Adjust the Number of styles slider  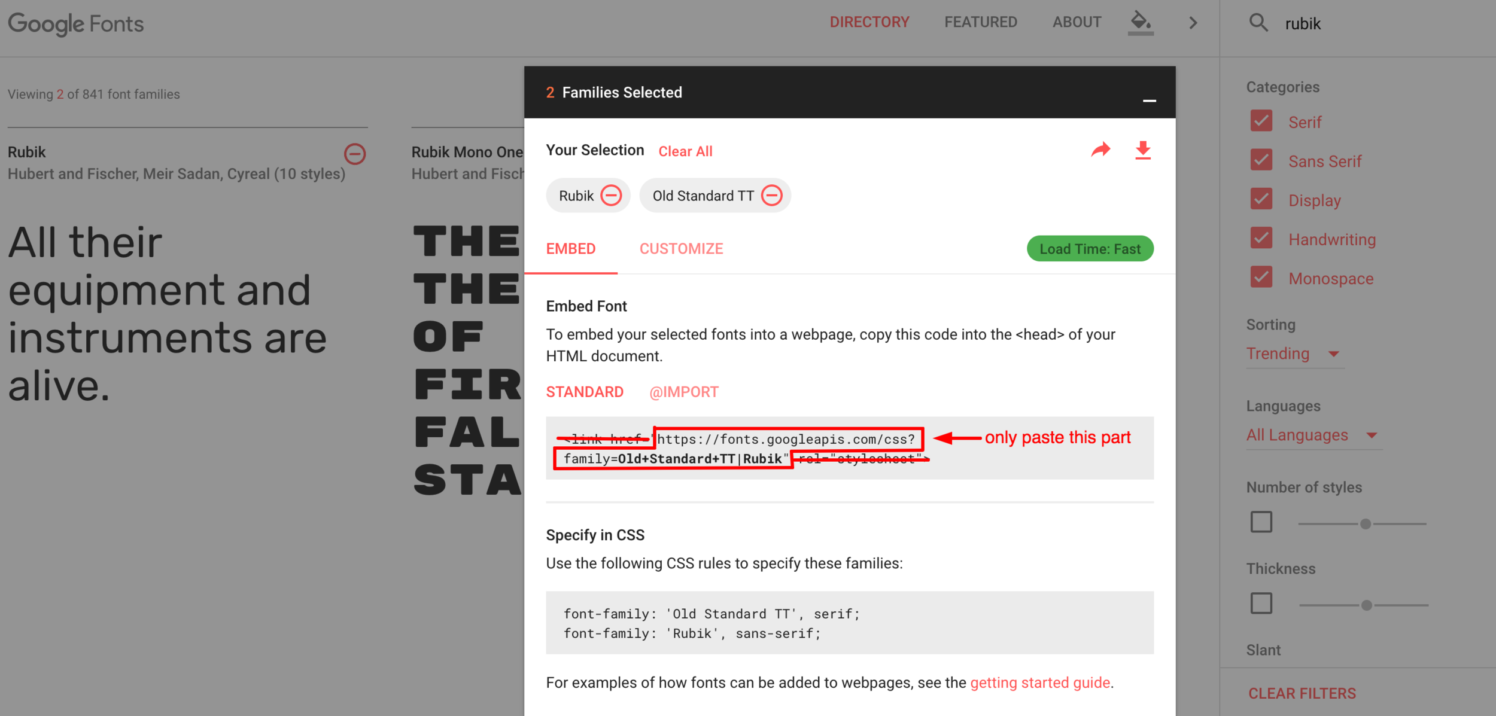tap(1366, 524)
